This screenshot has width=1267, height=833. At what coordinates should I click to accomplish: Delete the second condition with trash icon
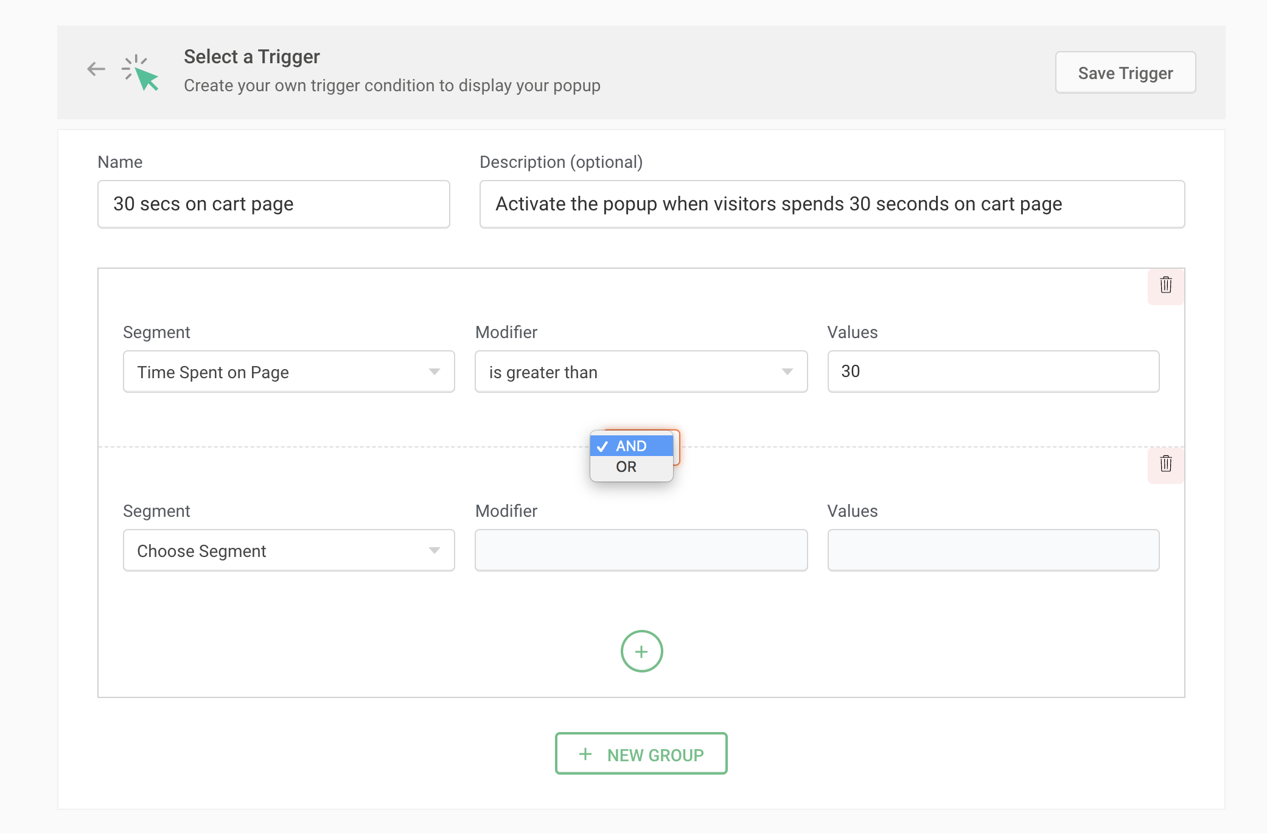click(x=1165, y=464)
